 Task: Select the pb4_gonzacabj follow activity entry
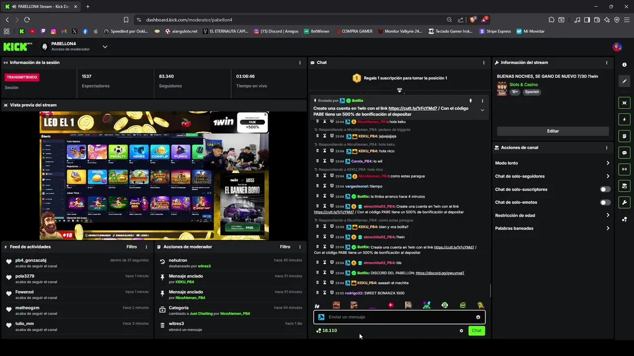pos(77,263)
